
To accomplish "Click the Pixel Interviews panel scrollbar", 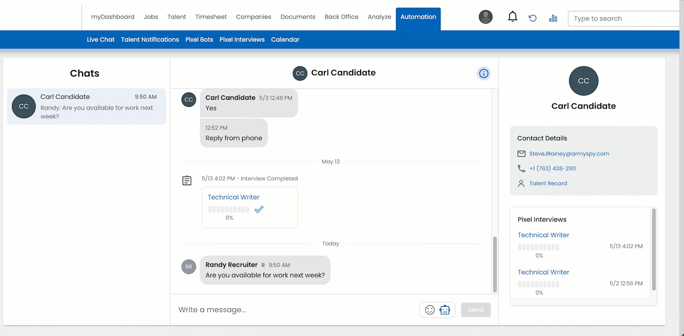I will coord(654,249).
